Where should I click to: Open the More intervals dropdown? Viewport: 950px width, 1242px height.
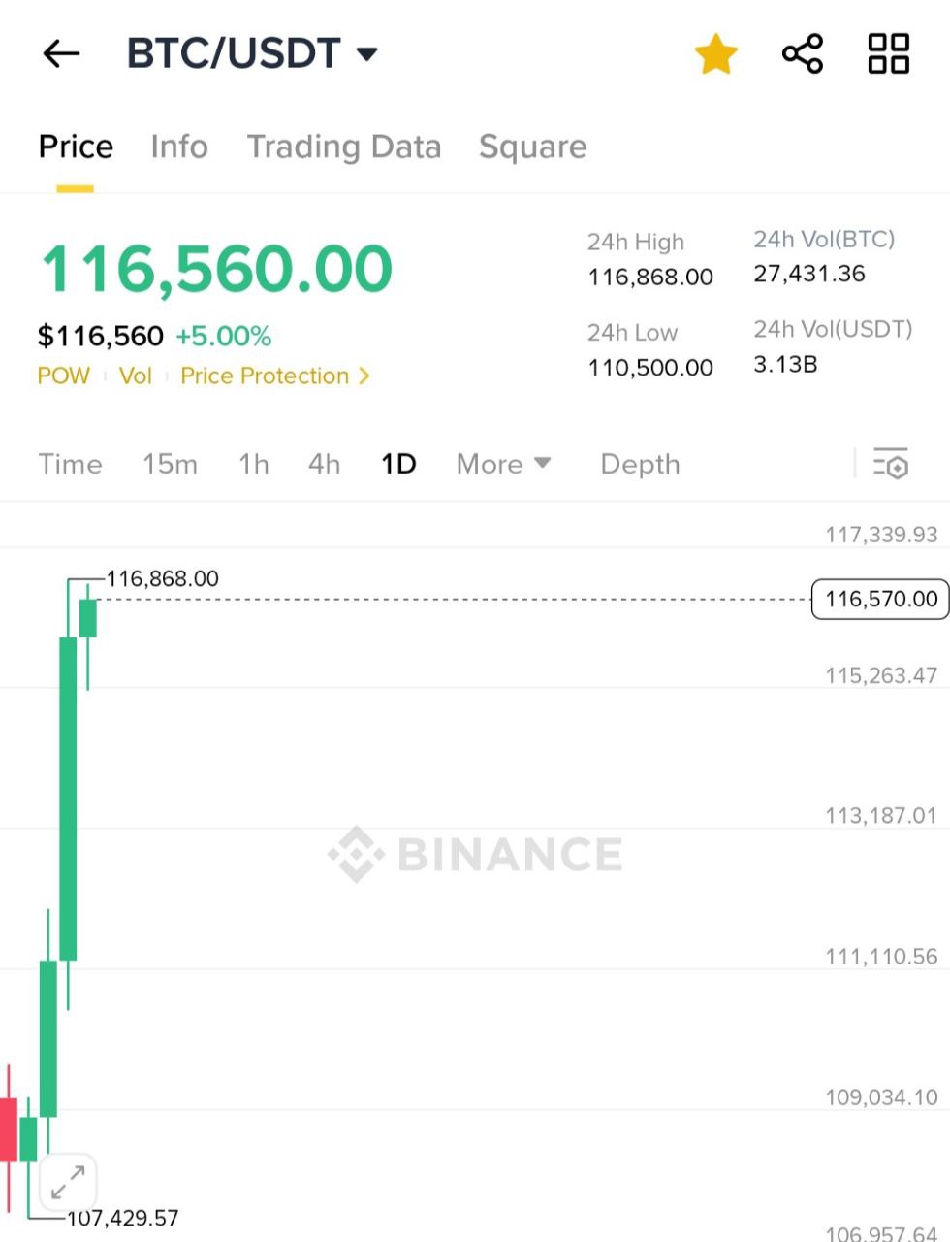503,464
